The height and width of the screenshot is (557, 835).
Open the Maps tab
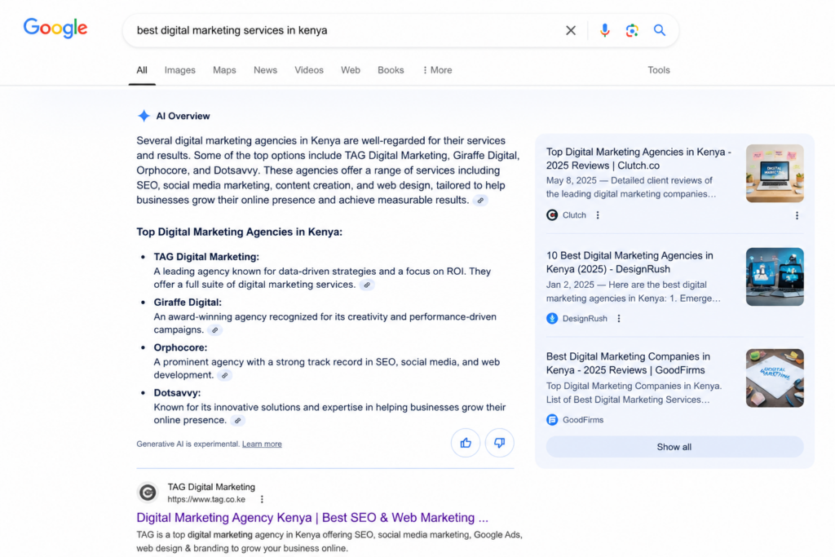[x=224, y=70]
